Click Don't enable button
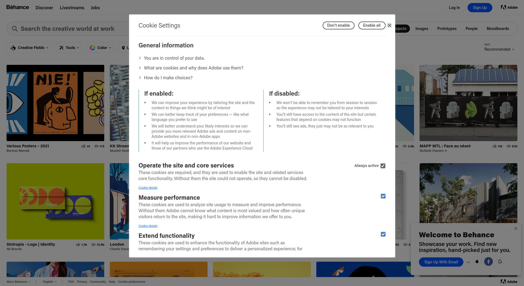Viewport: 524px width, 286px height. coord(338,25)
